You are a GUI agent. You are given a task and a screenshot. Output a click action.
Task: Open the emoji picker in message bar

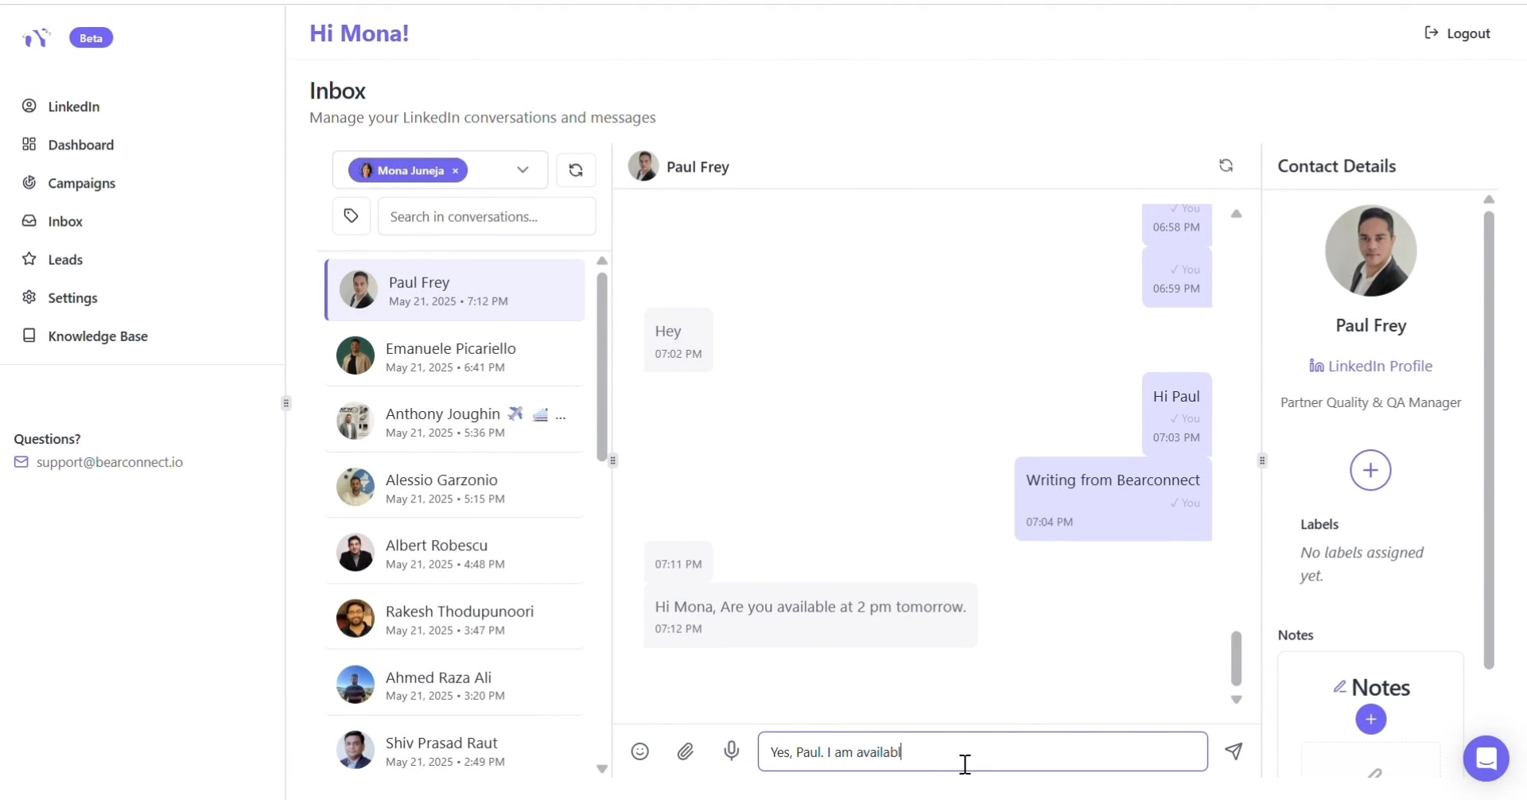tap(639, 751)
